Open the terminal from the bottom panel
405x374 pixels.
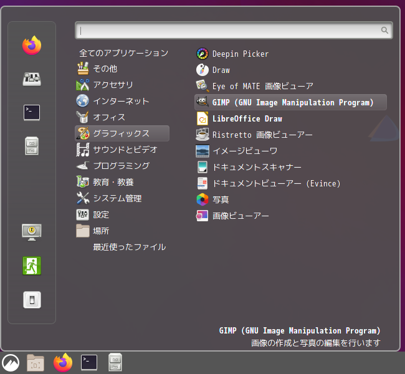click(89, 363)
